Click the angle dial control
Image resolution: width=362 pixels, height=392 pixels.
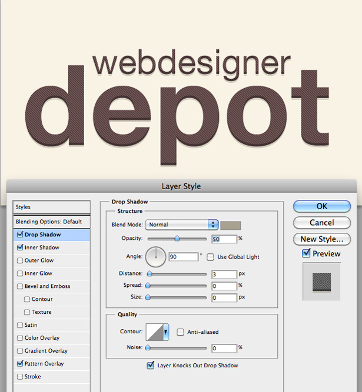pyautogui.click(x=156, y=257)
